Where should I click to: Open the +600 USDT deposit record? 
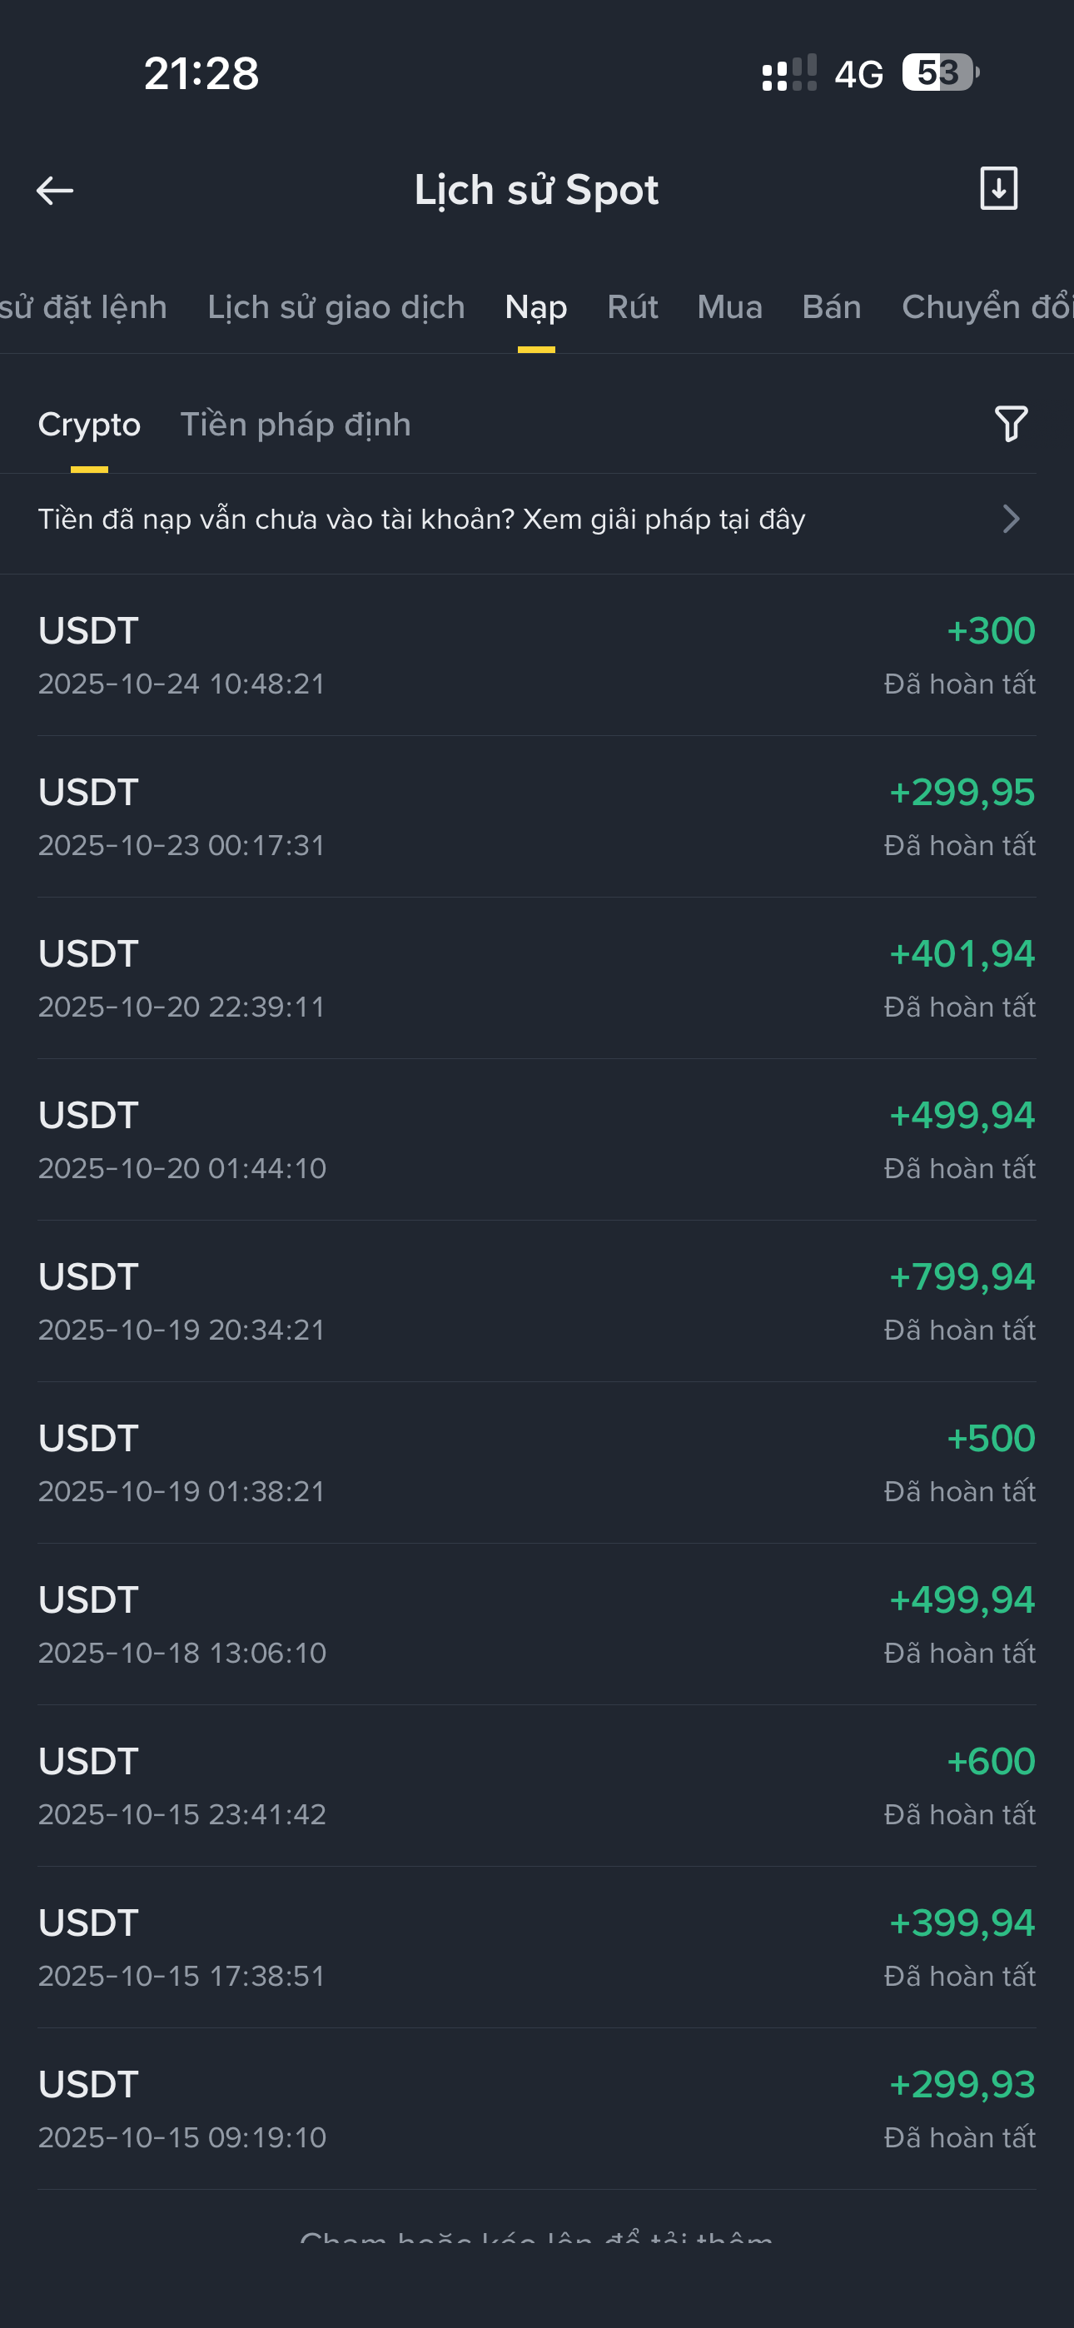537,1786
